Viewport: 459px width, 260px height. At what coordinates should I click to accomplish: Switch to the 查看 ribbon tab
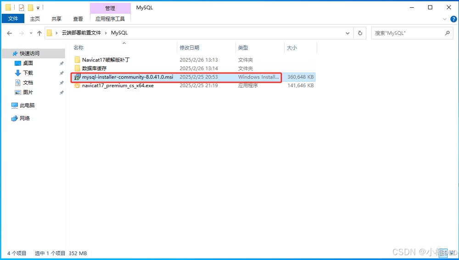[x=78, y=19]
